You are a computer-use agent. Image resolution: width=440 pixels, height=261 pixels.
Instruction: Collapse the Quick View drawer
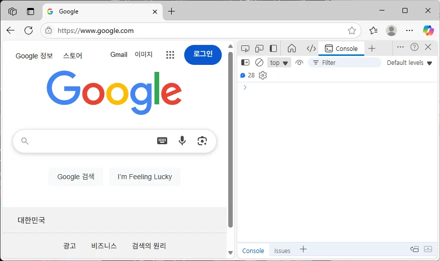(428, 249)
